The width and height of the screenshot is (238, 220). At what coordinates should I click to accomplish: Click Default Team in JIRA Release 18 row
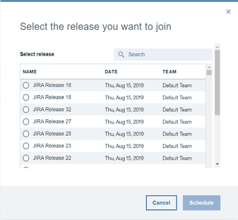pyautogui.click(x=177, y=98)
